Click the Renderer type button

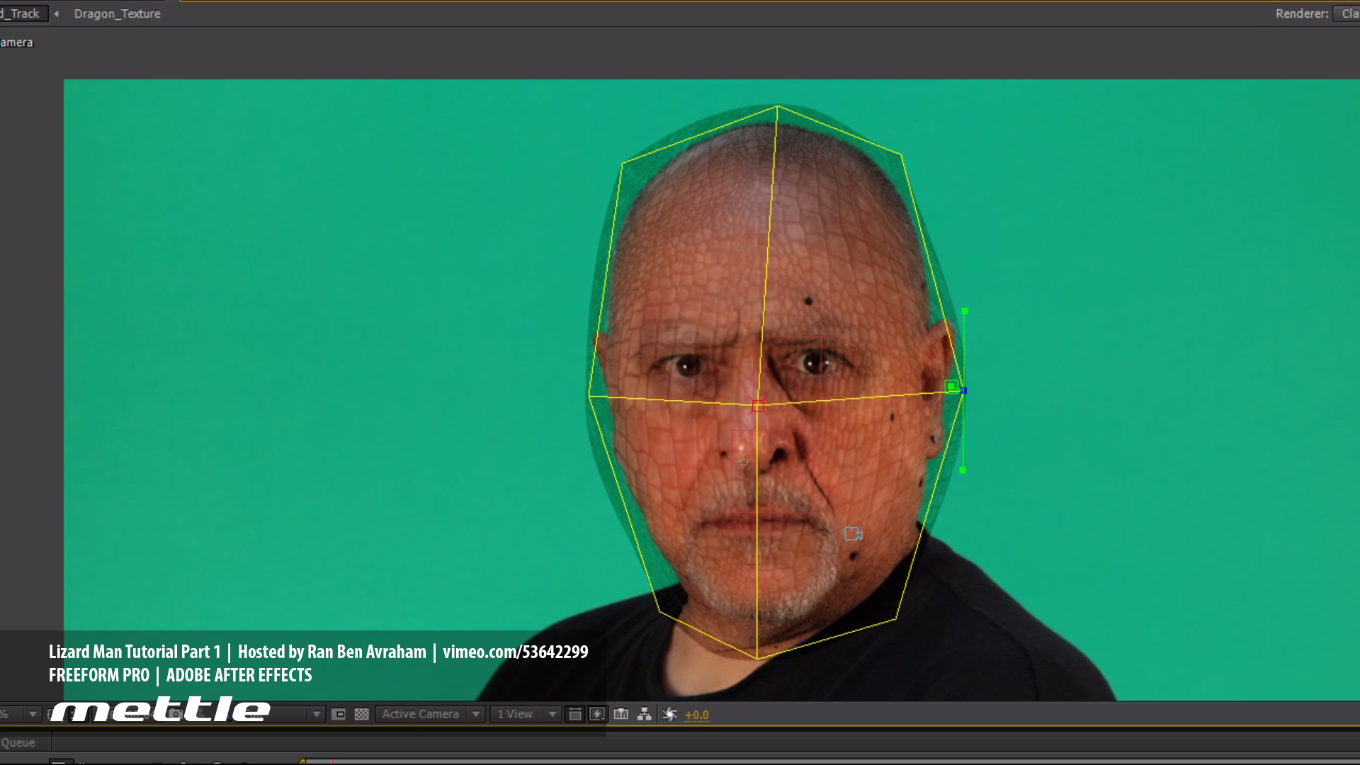click(x=1348, y=13)
